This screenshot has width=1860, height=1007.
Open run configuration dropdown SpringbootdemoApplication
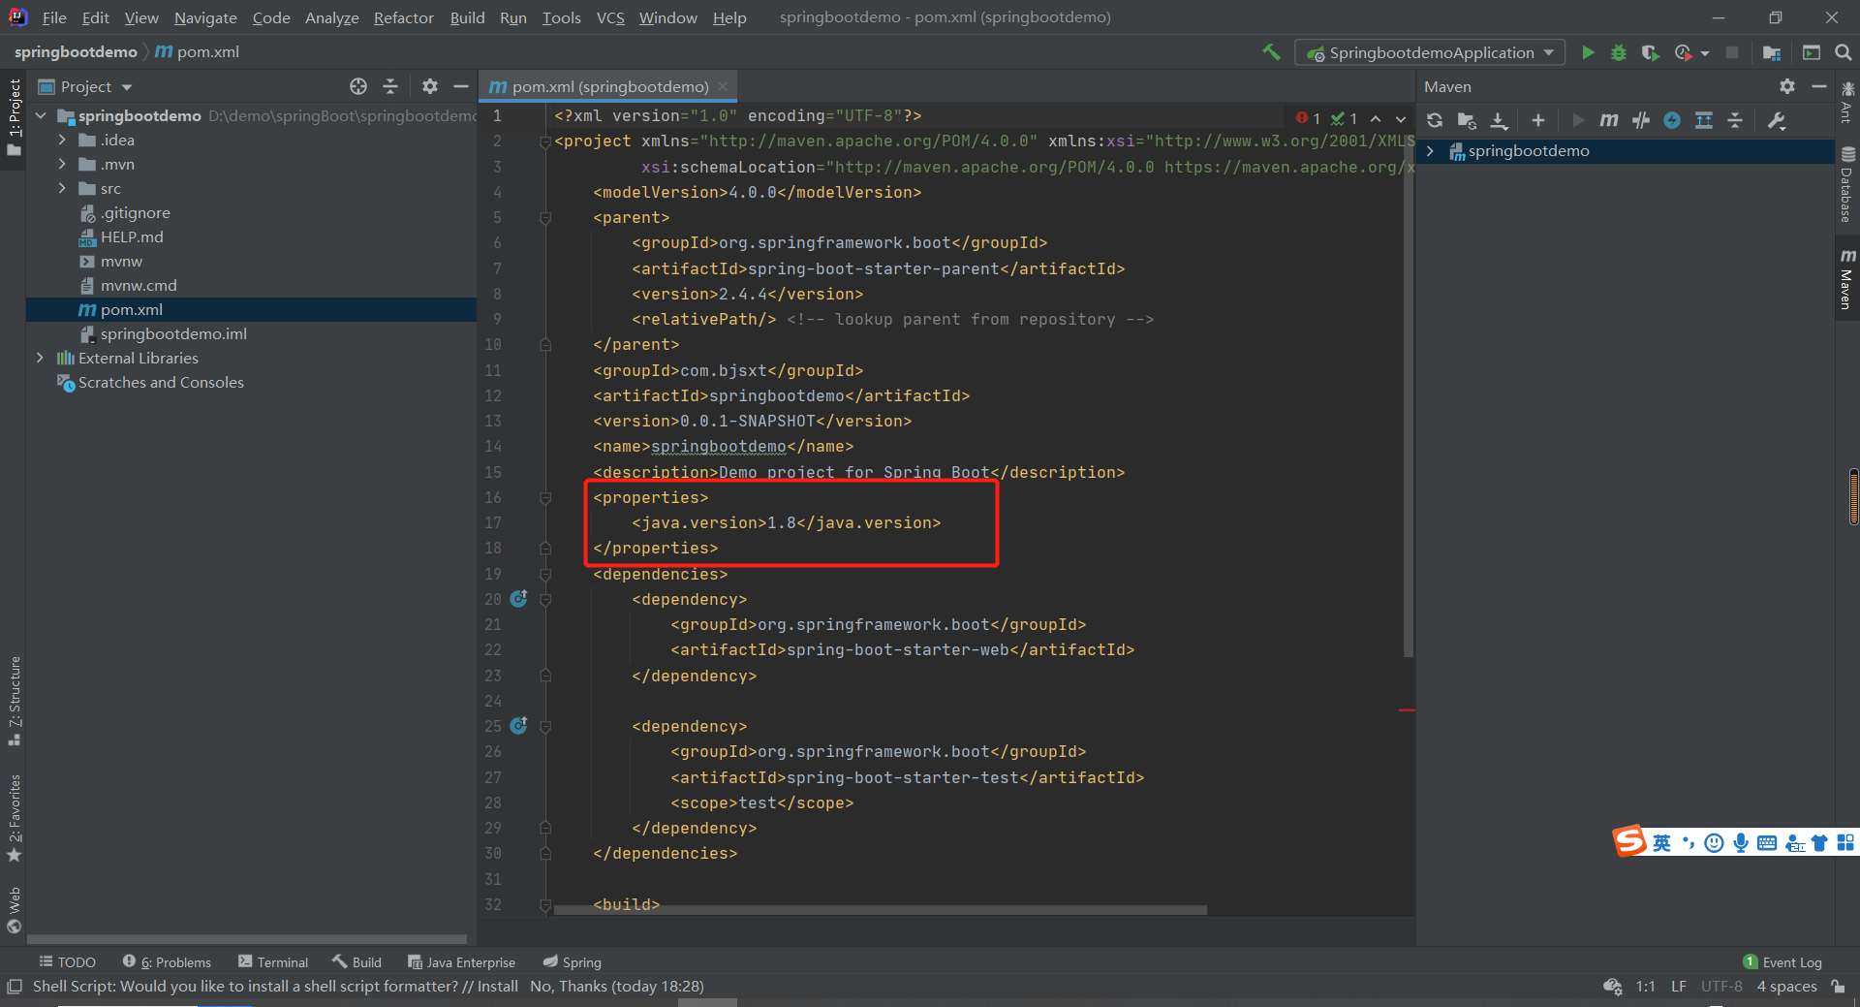pos(1430,52)
